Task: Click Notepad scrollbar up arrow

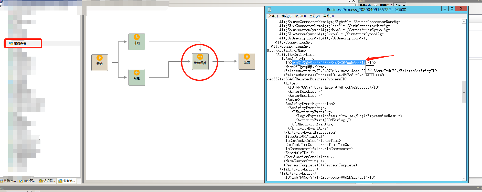Action: [x=464, y=22]
